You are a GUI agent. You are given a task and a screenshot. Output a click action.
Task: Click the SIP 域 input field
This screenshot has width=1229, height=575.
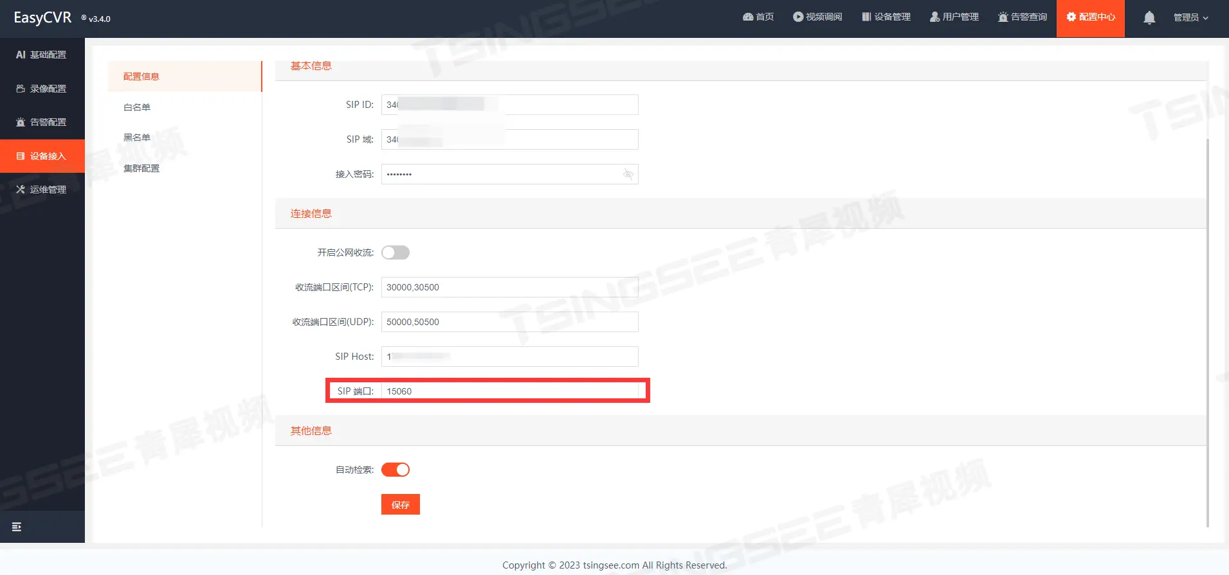point(510,139)
